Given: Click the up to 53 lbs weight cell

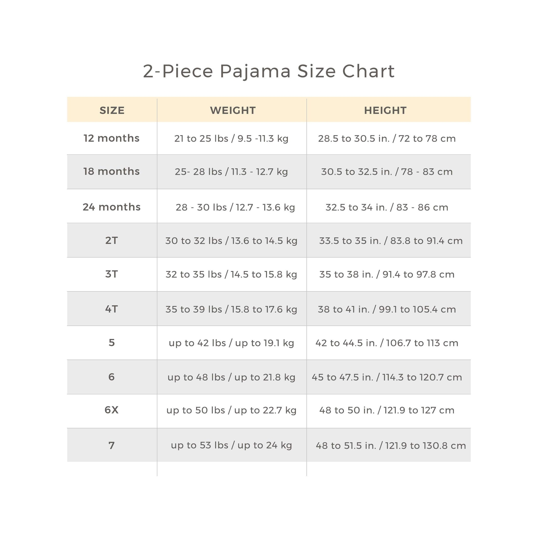Looking at the screenshot, I should [231, 445].
